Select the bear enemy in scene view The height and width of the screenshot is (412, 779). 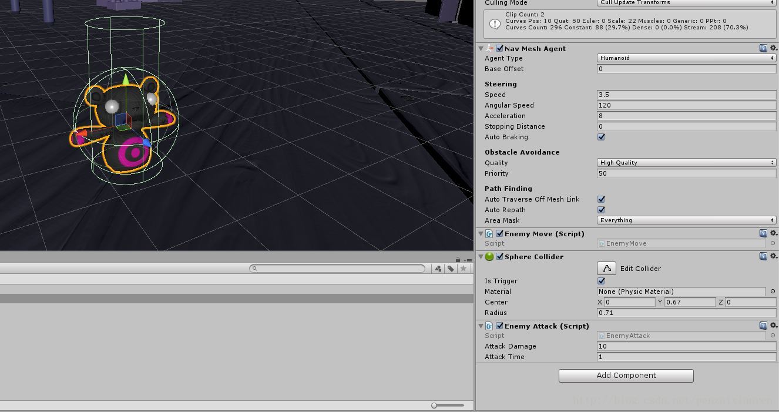click(123, 125)
